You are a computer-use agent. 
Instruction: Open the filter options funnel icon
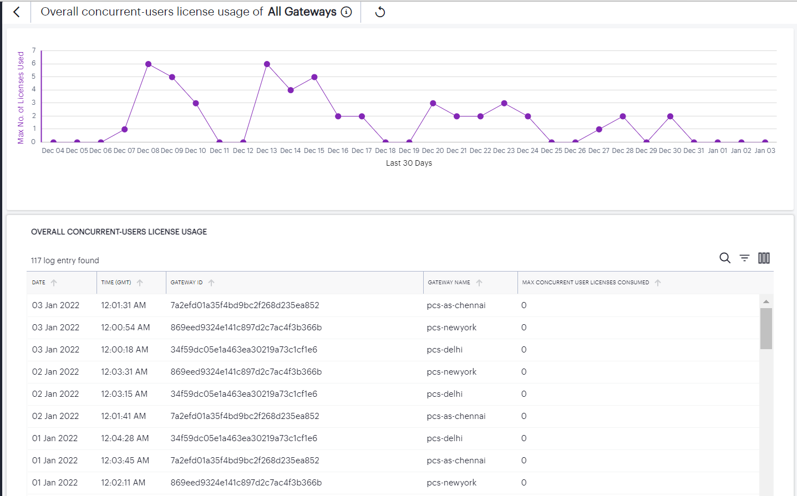pyautogui.click(x=744, y=258)
